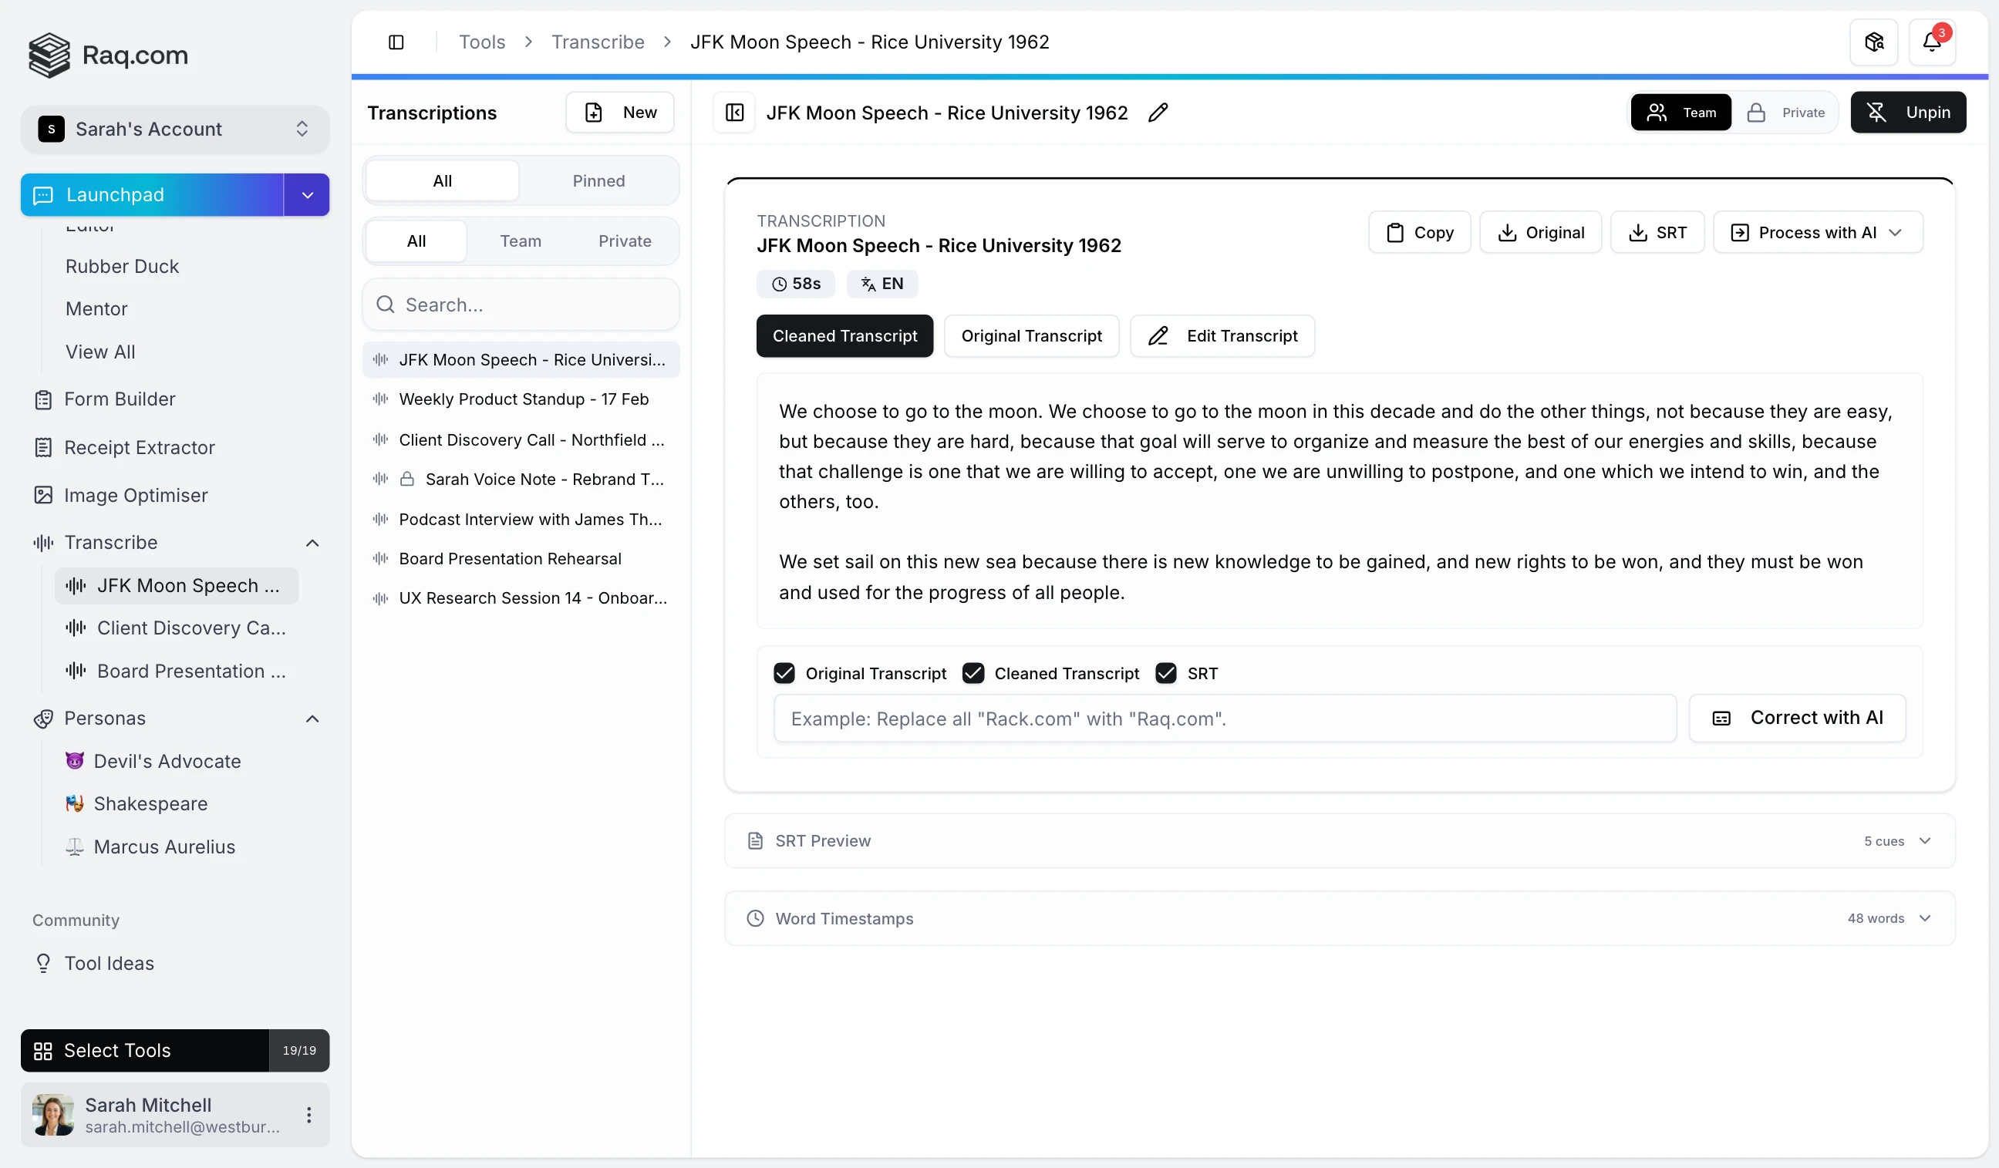Switch to the Pinned tab

[x=598, y=181]
